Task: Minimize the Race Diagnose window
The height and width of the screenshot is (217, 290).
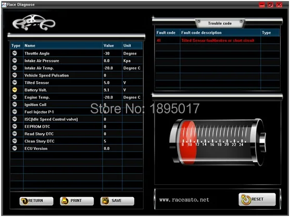Action: [262, 5]
